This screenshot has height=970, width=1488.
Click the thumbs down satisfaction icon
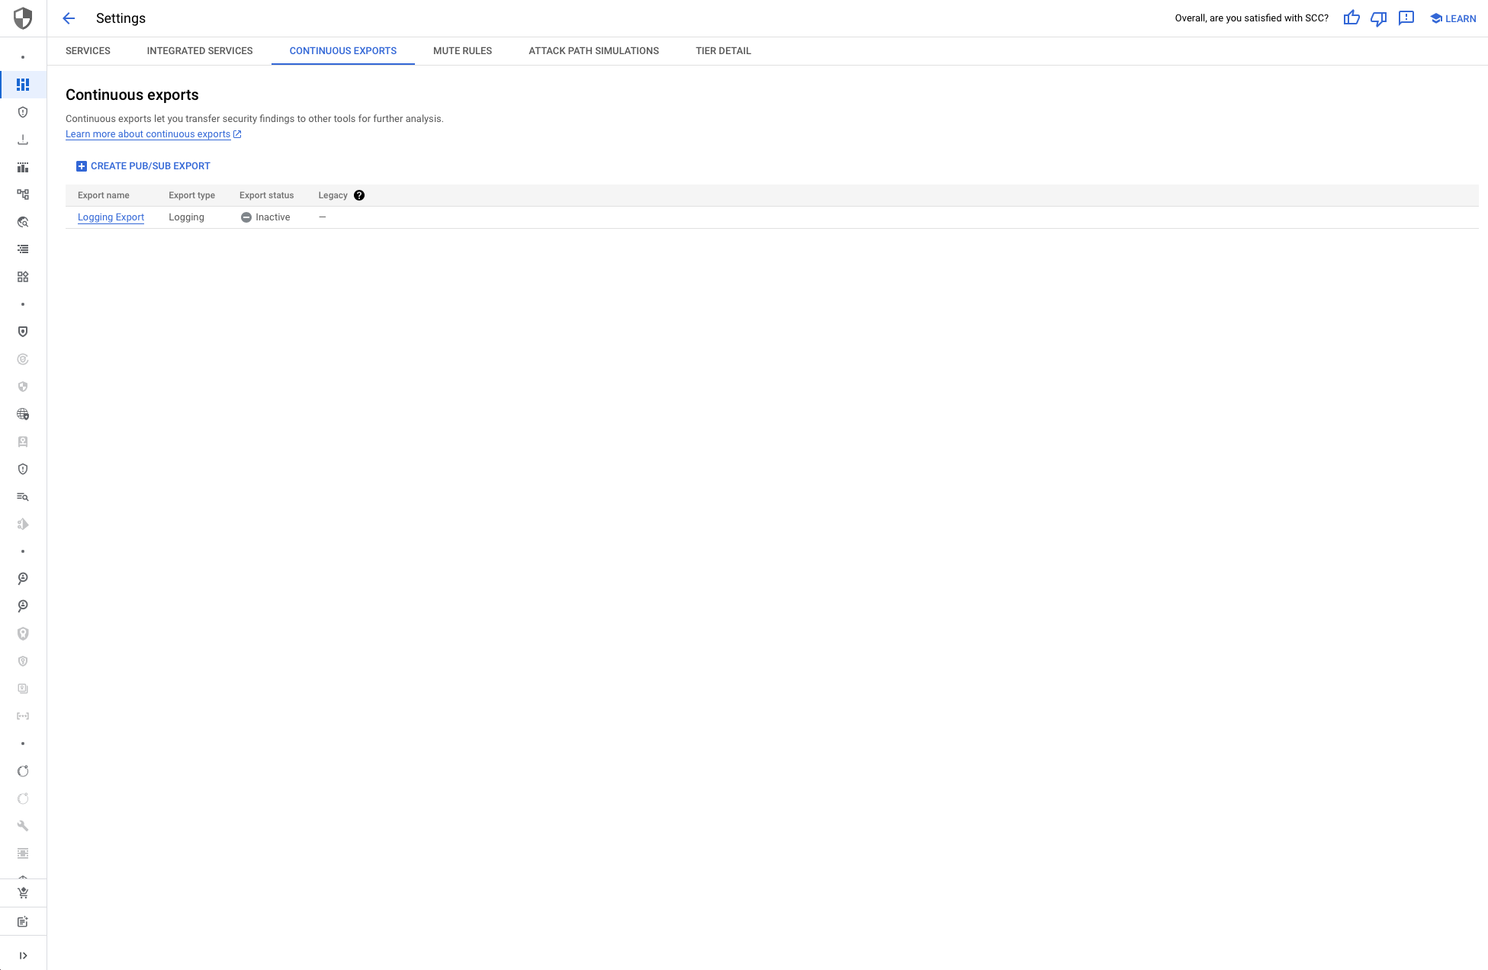tap(1378, 18)
